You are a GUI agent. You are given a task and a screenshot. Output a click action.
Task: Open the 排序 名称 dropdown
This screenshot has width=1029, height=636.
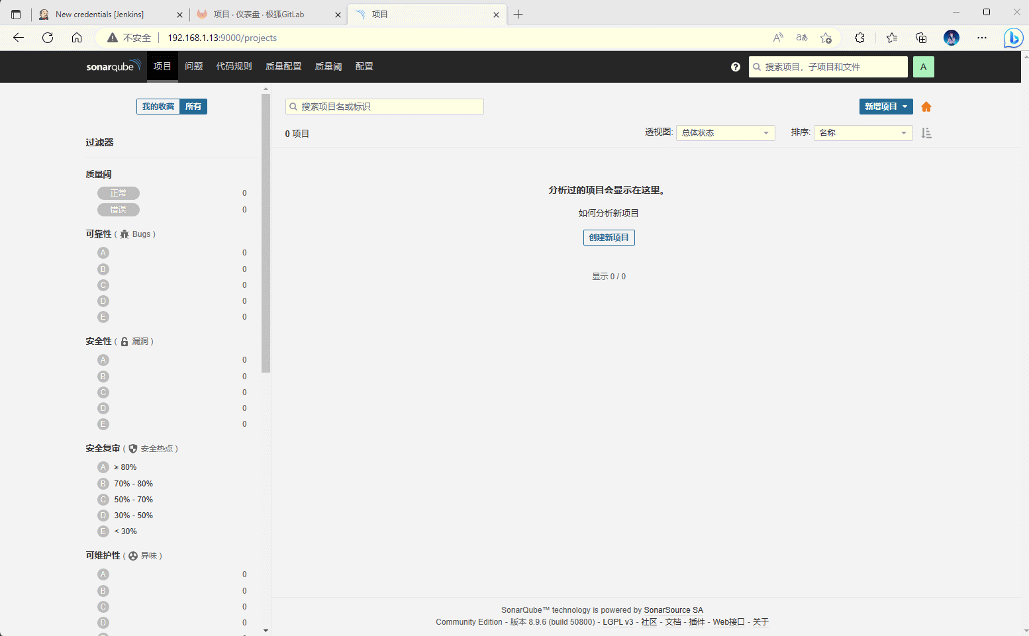tap(863, 133)
